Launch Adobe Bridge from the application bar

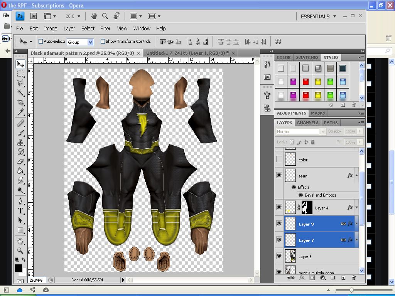[x=34, y=16]
